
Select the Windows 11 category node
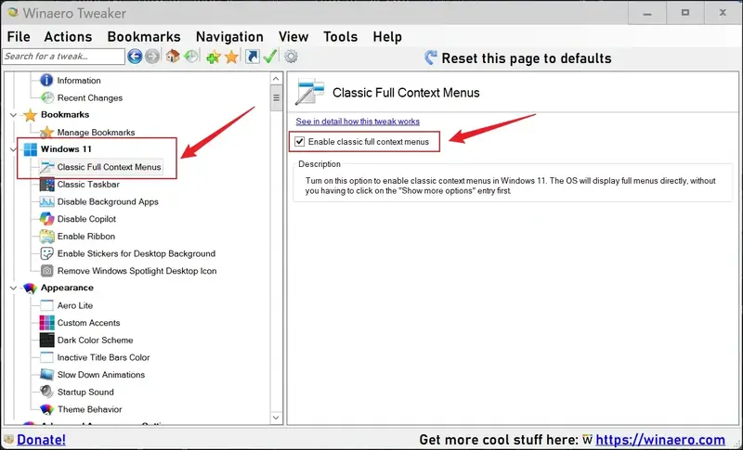(x=66, y=149)
